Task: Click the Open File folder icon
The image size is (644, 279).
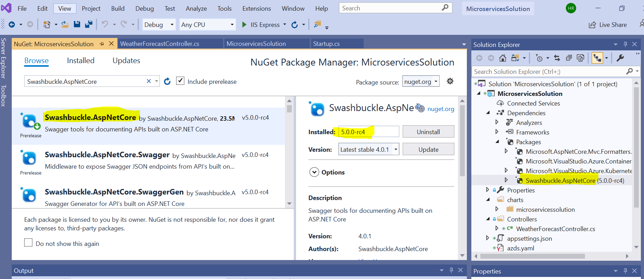Action: coord(65,24)
